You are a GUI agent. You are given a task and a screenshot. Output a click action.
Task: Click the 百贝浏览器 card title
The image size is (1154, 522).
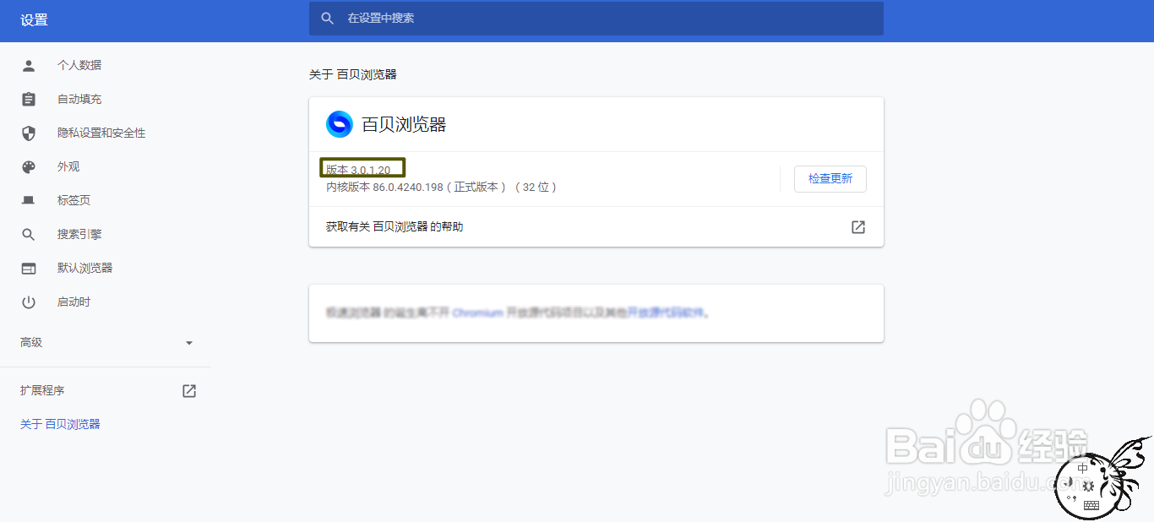coord(404,125)
